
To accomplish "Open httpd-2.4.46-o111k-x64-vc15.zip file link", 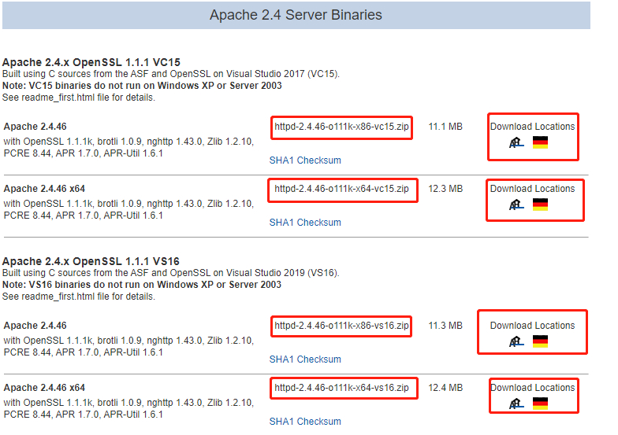I will (341, 189).
